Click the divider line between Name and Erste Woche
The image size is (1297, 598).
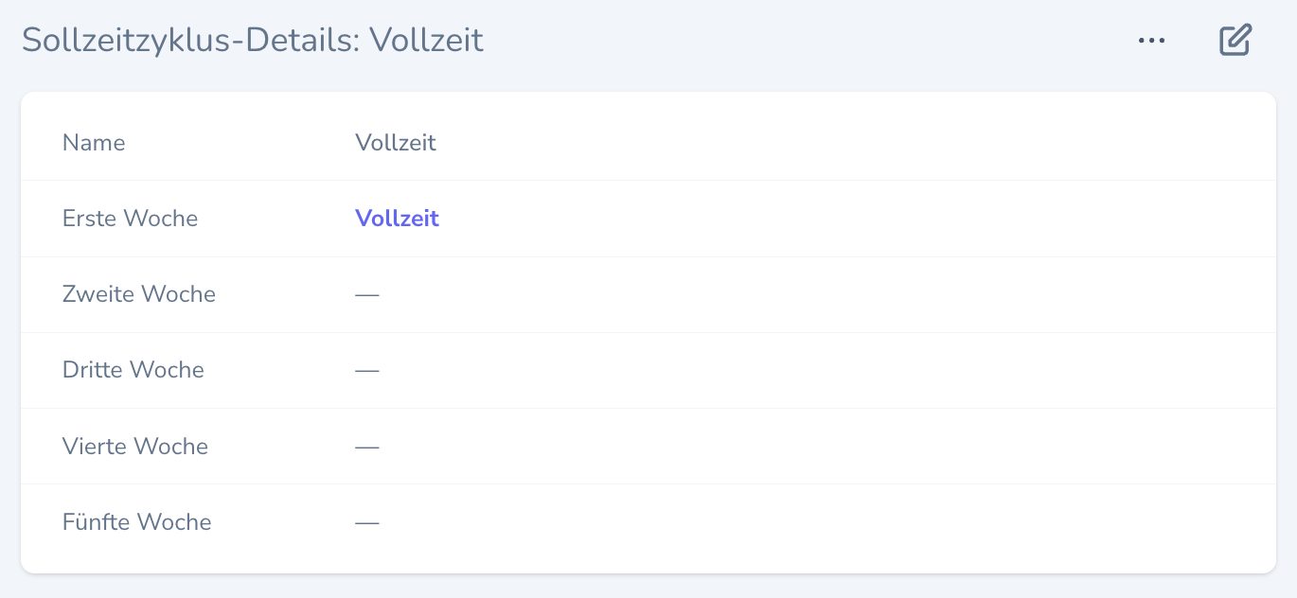click(648, 181)
